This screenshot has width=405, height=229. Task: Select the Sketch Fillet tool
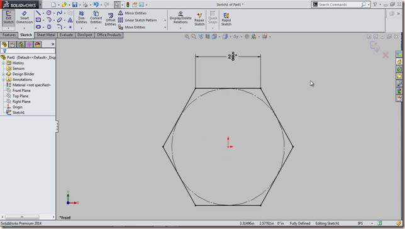[59, 27]
